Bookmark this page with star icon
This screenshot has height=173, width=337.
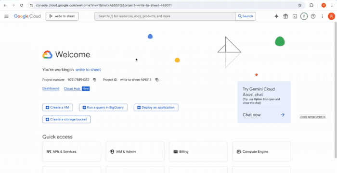tap(300, 5)
